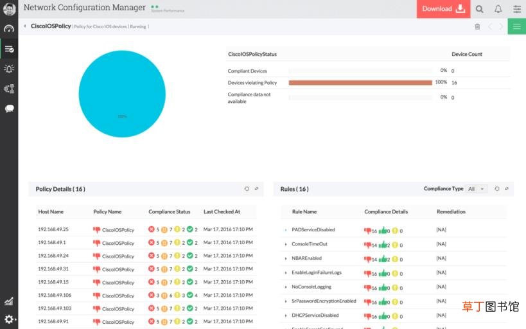Click [NA] remediation for DHCPServiceDisabled
This screenshot has width=526, height=329.
click(x=441, y=316)
